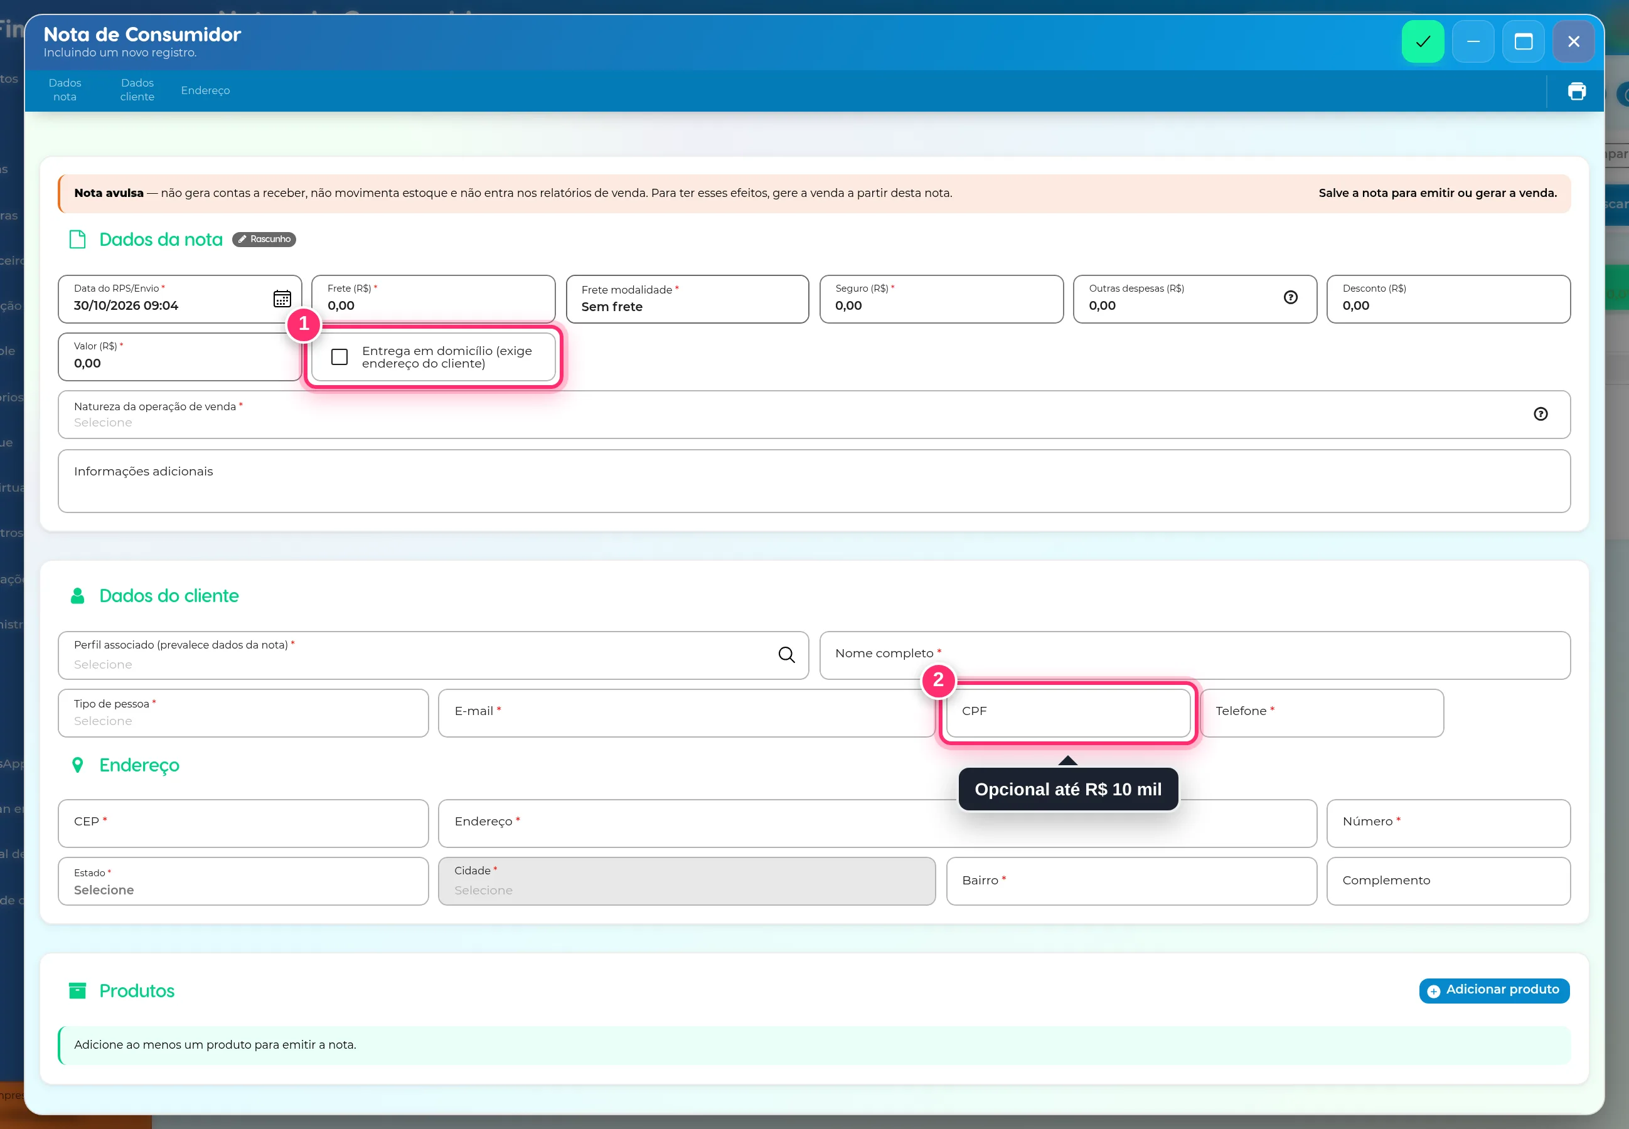Click the CPF input field
Image resolution: width=1629 pixels, height=1129 pixels.
(x=1068, y=713)
